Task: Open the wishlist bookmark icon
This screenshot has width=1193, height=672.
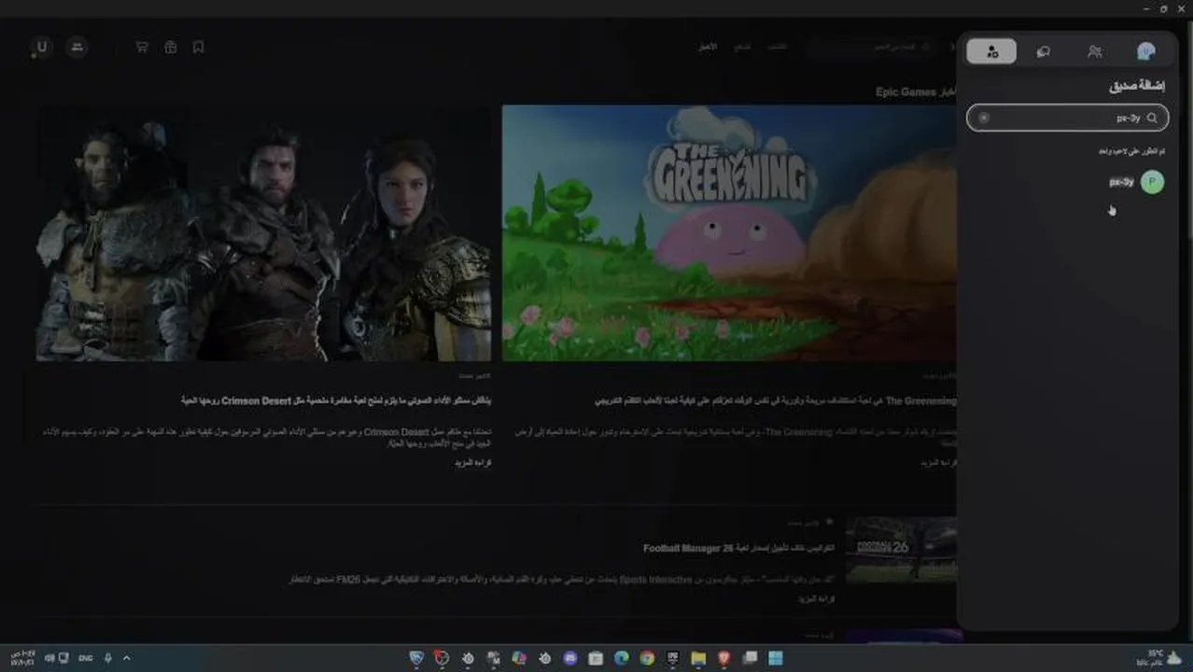Action: (198, 47)
